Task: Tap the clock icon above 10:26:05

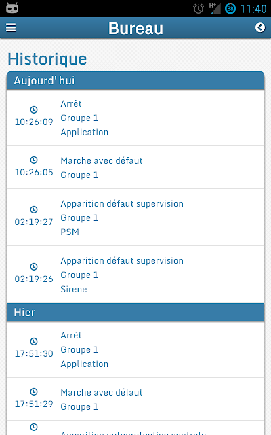Action: pos(34,160)
